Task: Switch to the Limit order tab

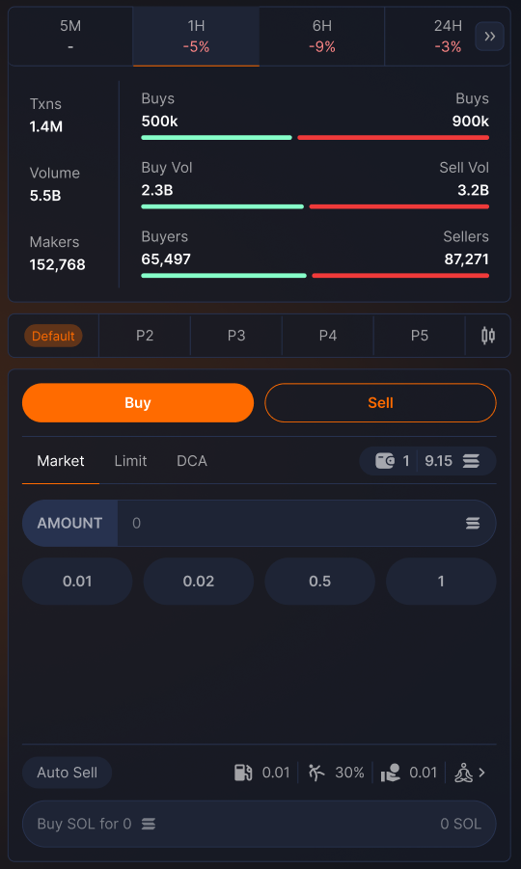Action: point(130,461)
